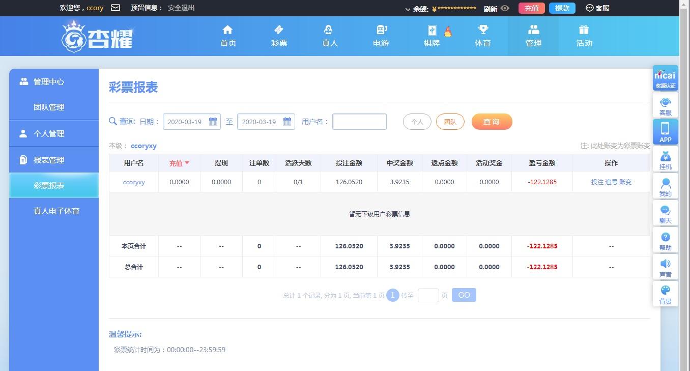Open 真人电子体育 in left sidebar

tap(56, 211)
